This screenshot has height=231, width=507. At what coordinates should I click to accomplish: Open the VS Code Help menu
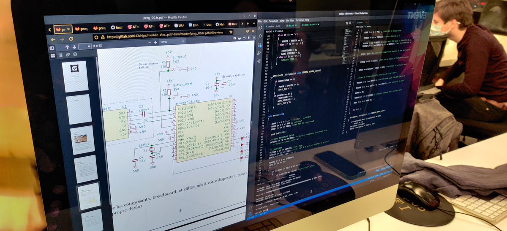click(307, 20)
